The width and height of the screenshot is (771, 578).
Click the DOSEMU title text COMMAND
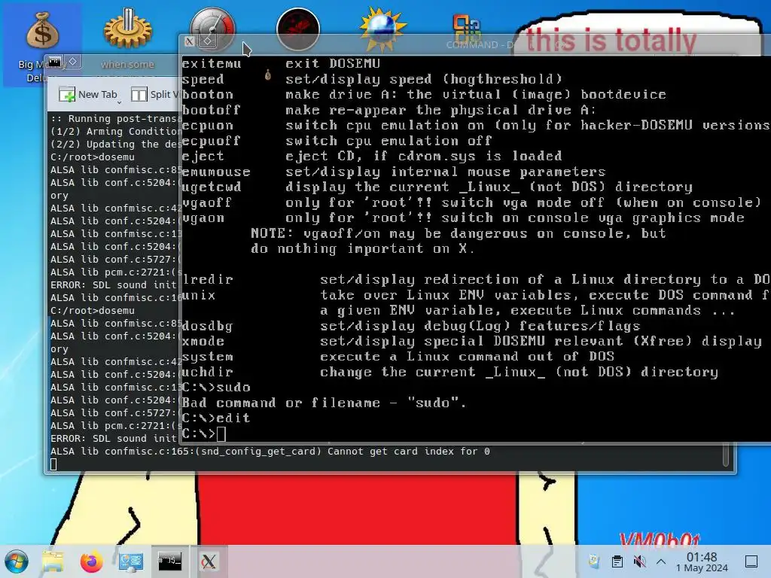472,44
